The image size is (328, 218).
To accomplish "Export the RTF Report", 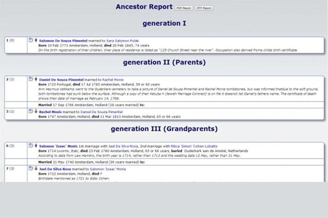I will pyautogui.click(x=203, y=8).
